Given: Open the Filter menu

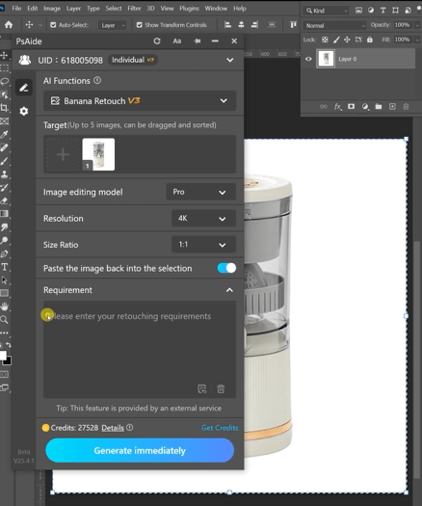Looking at the screenshot, I should (x=134, y=9).
